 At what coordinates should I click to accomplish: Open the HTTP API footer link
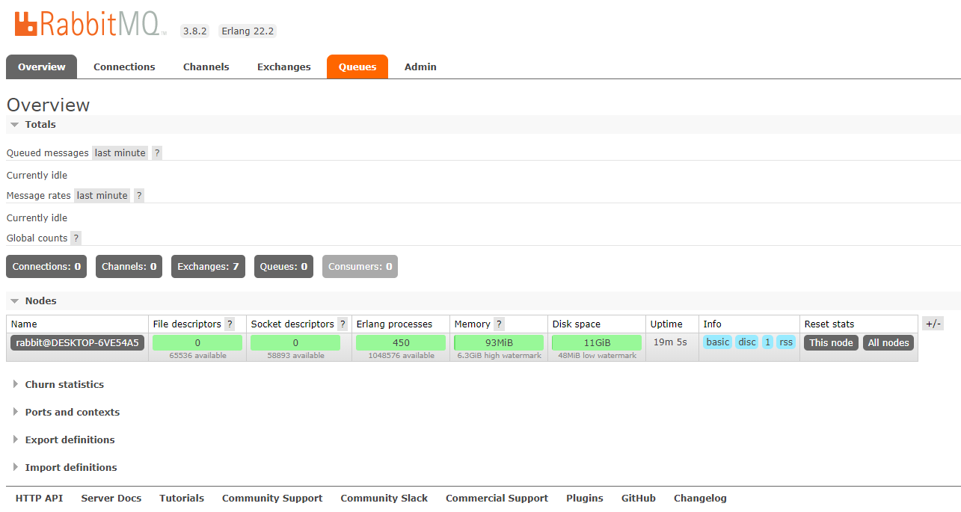point(39,498)
